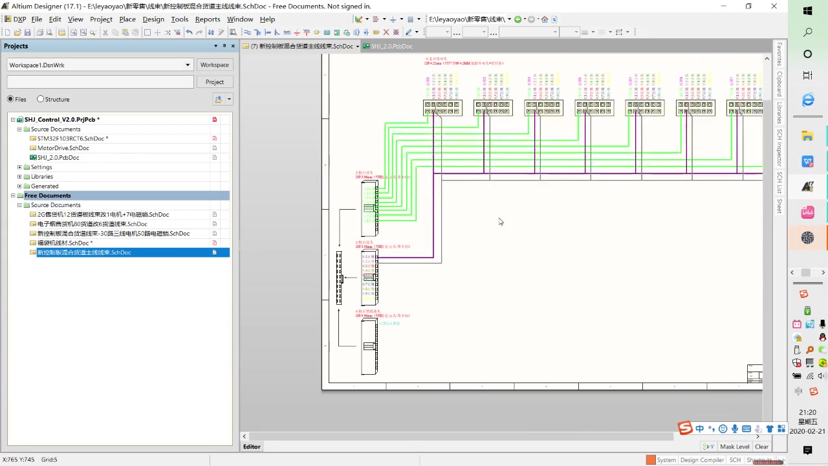Place a VCC power port

[307, 32]
